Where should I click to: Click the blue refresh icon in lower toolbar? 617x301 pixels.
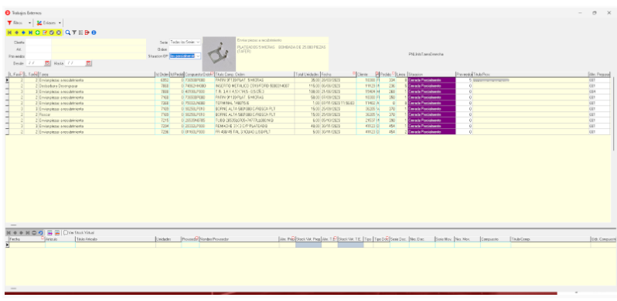coord(40,232)
